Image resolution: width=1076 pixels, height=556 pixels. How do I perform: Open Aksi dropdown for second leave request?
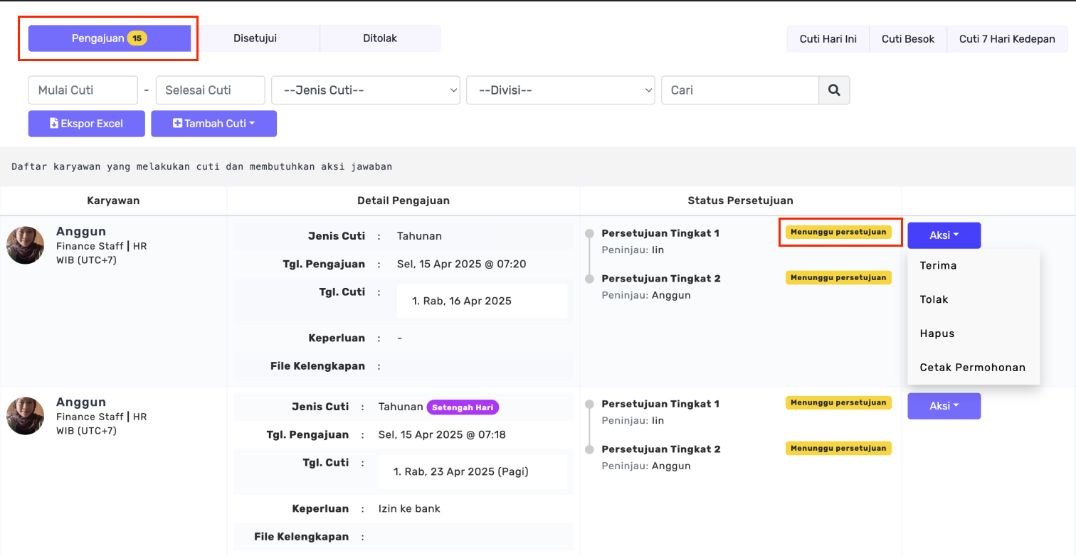(944, 406)
